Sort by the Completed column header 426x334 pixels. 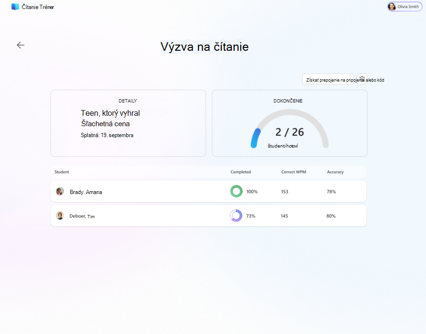click(241, 172)
